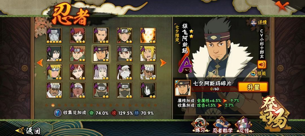The image size is (305, 136).
Task: Jump to the first page dot
Action: click(47, 105)
